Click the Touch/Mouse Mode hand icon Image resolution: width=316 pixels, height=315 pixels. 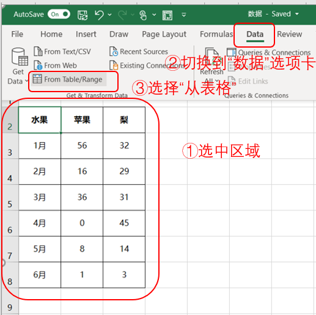click(x=143, y=15)
